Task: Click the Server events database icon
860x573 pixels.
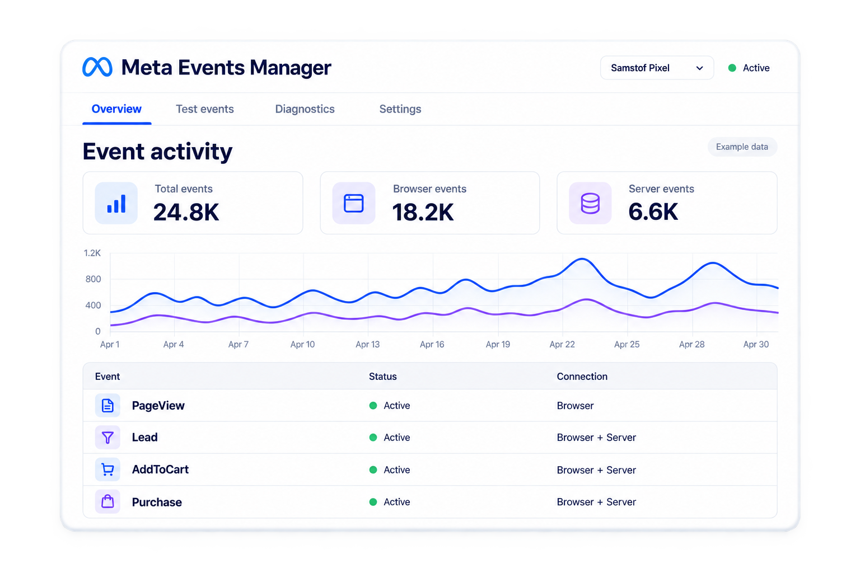Action: [590, 203]
